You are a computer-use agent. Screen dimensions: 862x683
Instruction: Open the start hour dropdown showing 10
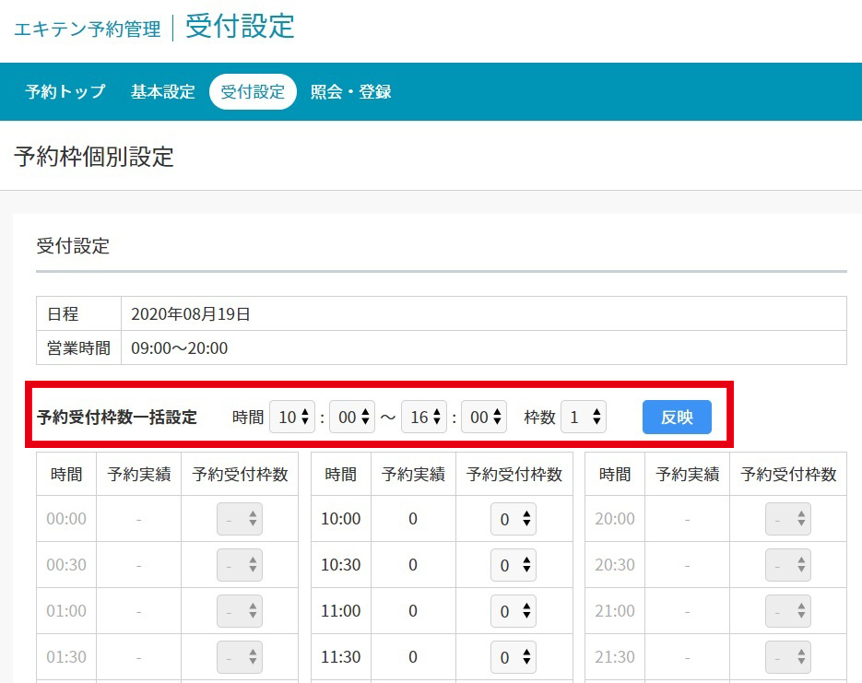pos(292,417)
